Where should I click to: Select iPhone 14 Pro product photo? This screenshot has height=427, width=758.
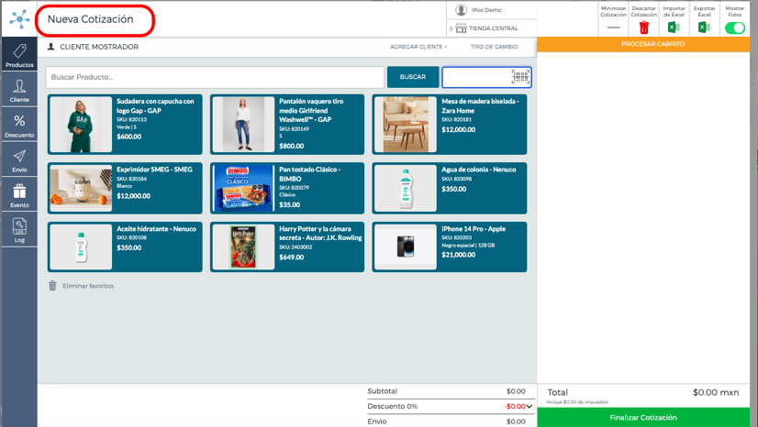point(406,247)
